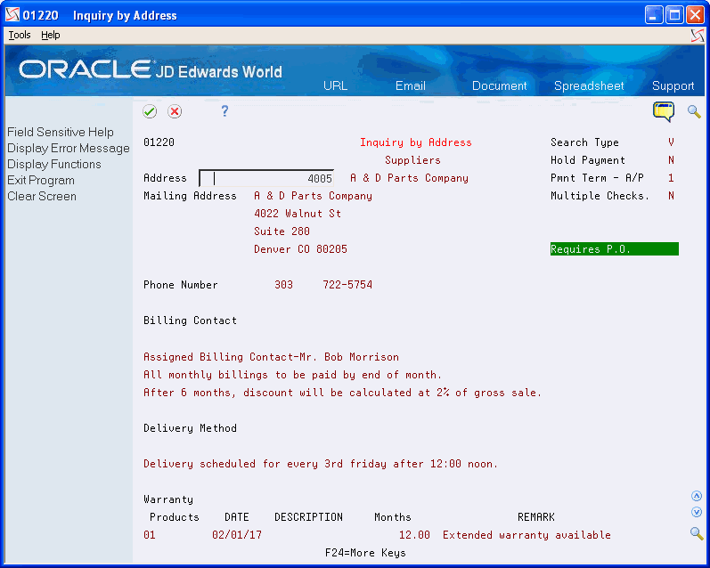Click Search Type value V
The height and width of the screenshot is (568, 710).
tap(671, 142)
